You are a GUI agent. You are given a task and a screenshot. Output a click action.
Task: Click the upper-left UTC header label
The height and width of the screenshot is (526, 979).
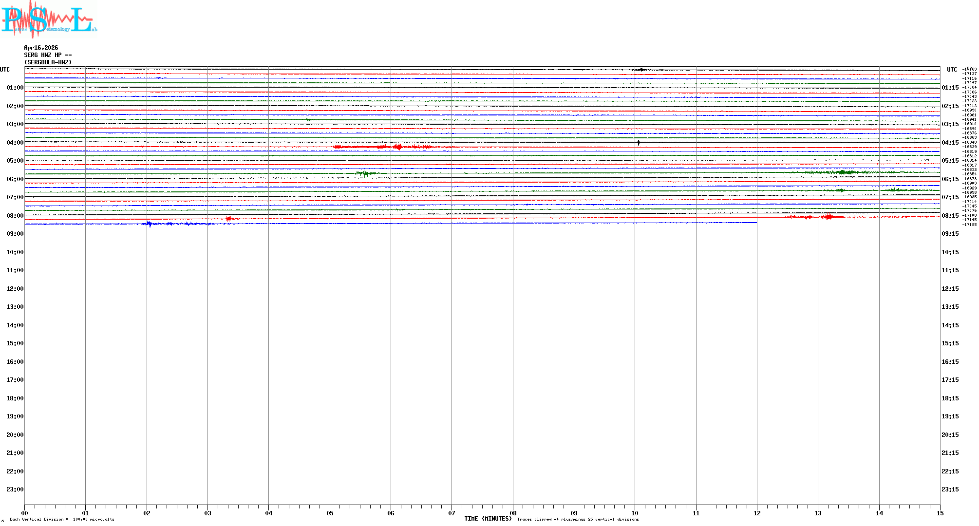pos(5,70)
